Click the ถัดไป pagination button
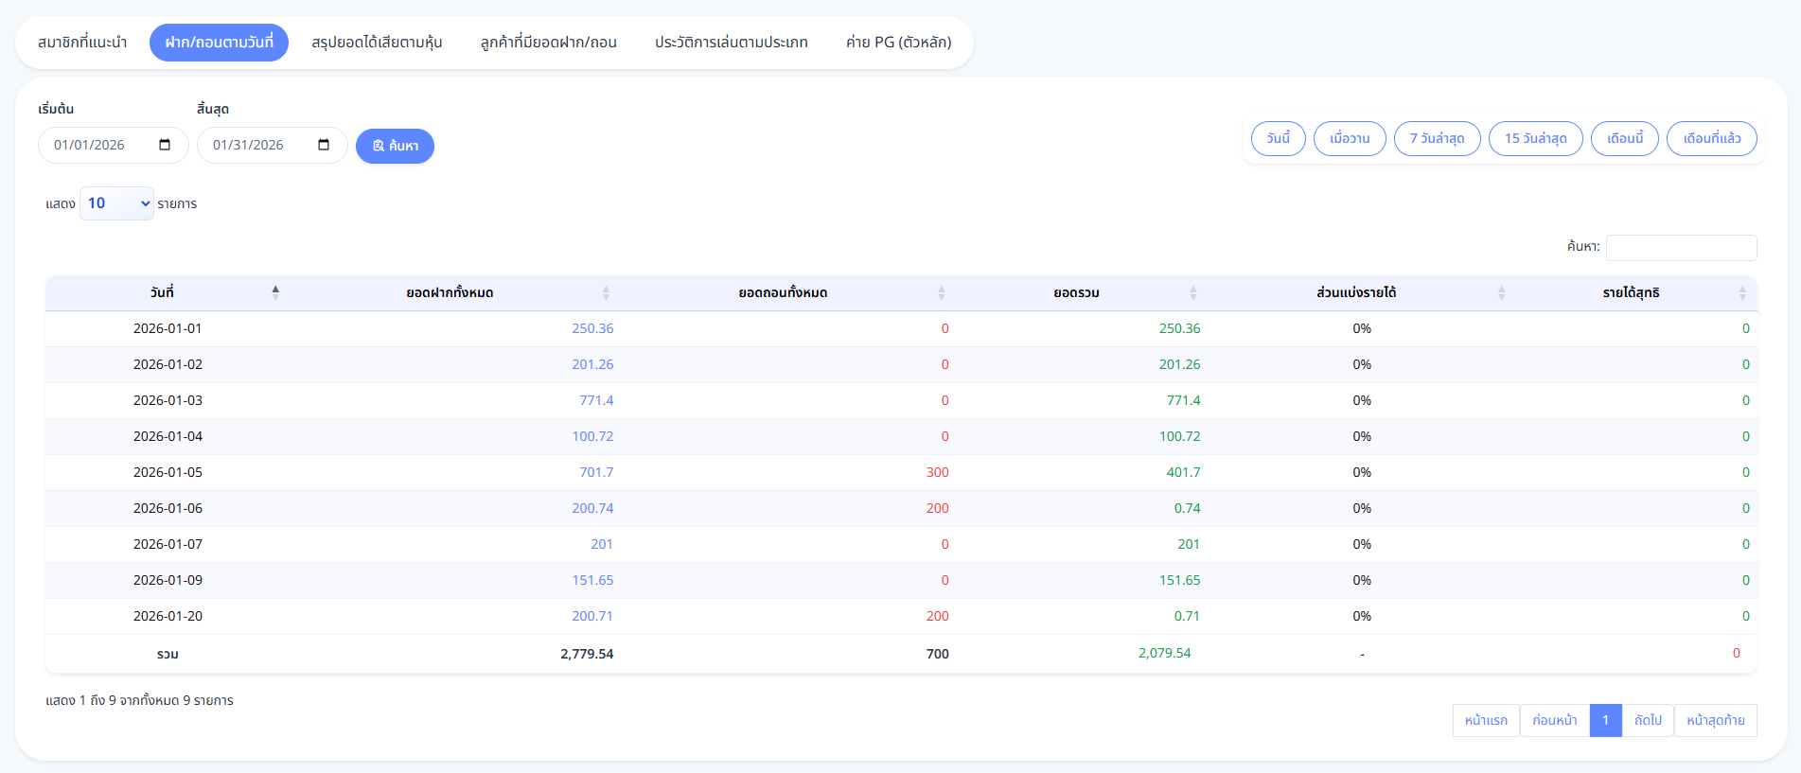 point(1648,720)
